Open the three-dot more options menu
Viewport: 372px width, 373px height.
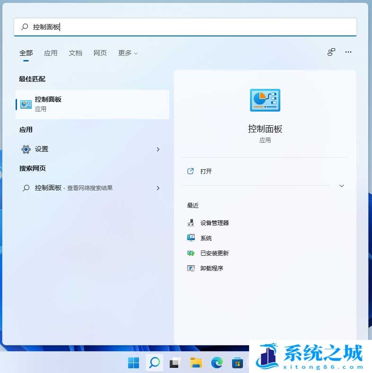coord(348,52)
